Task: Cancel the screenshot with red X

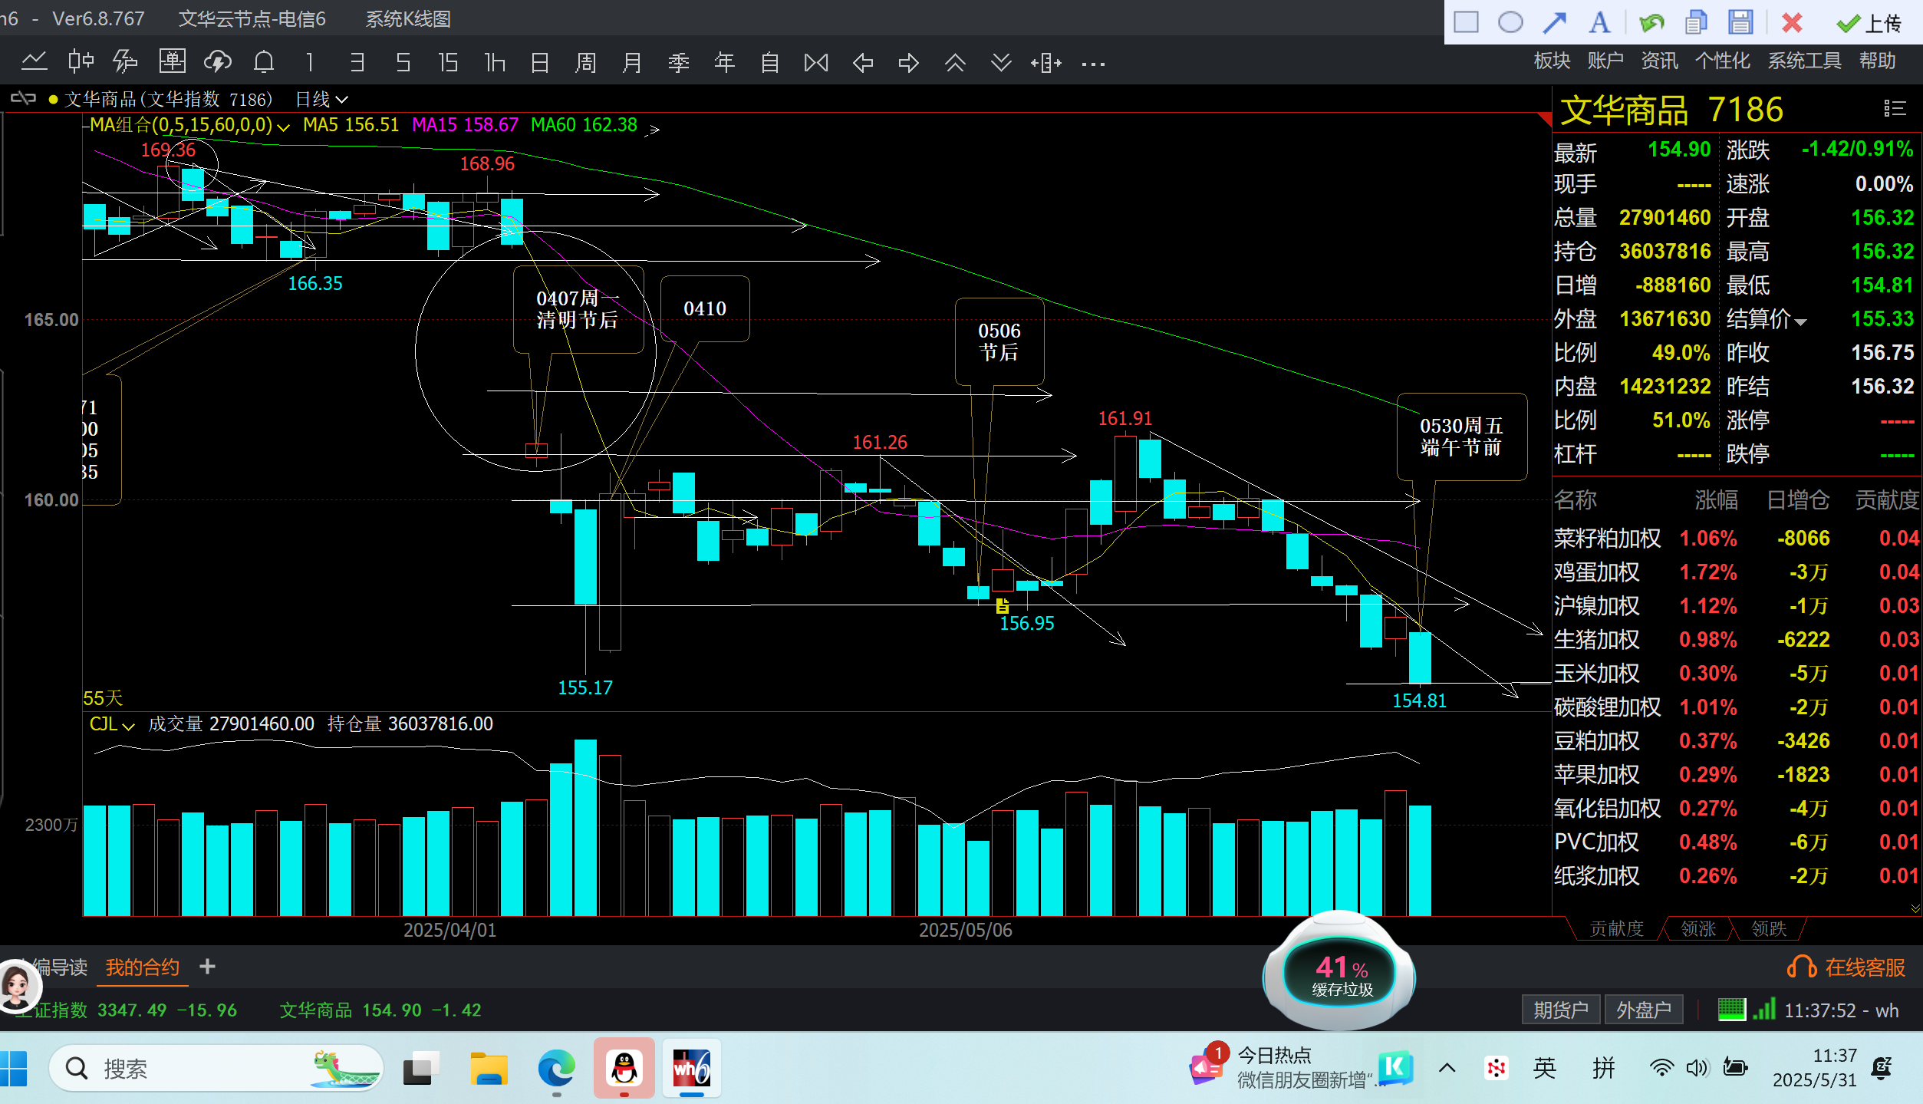Action: point(1792,22)
